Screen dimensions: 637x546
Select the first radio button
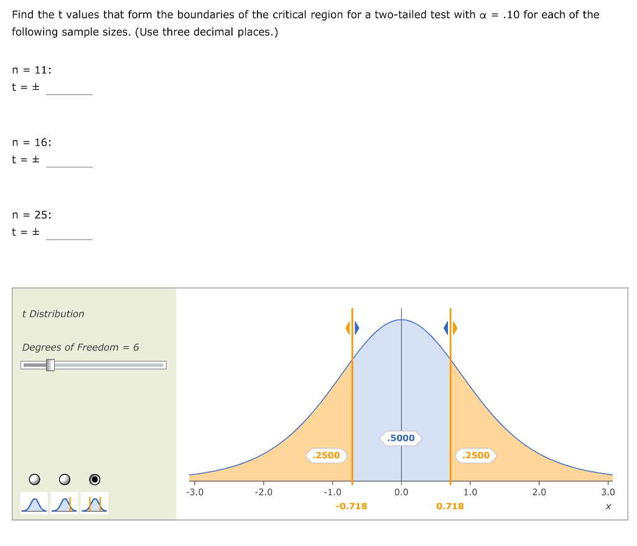tap(34, 479)
